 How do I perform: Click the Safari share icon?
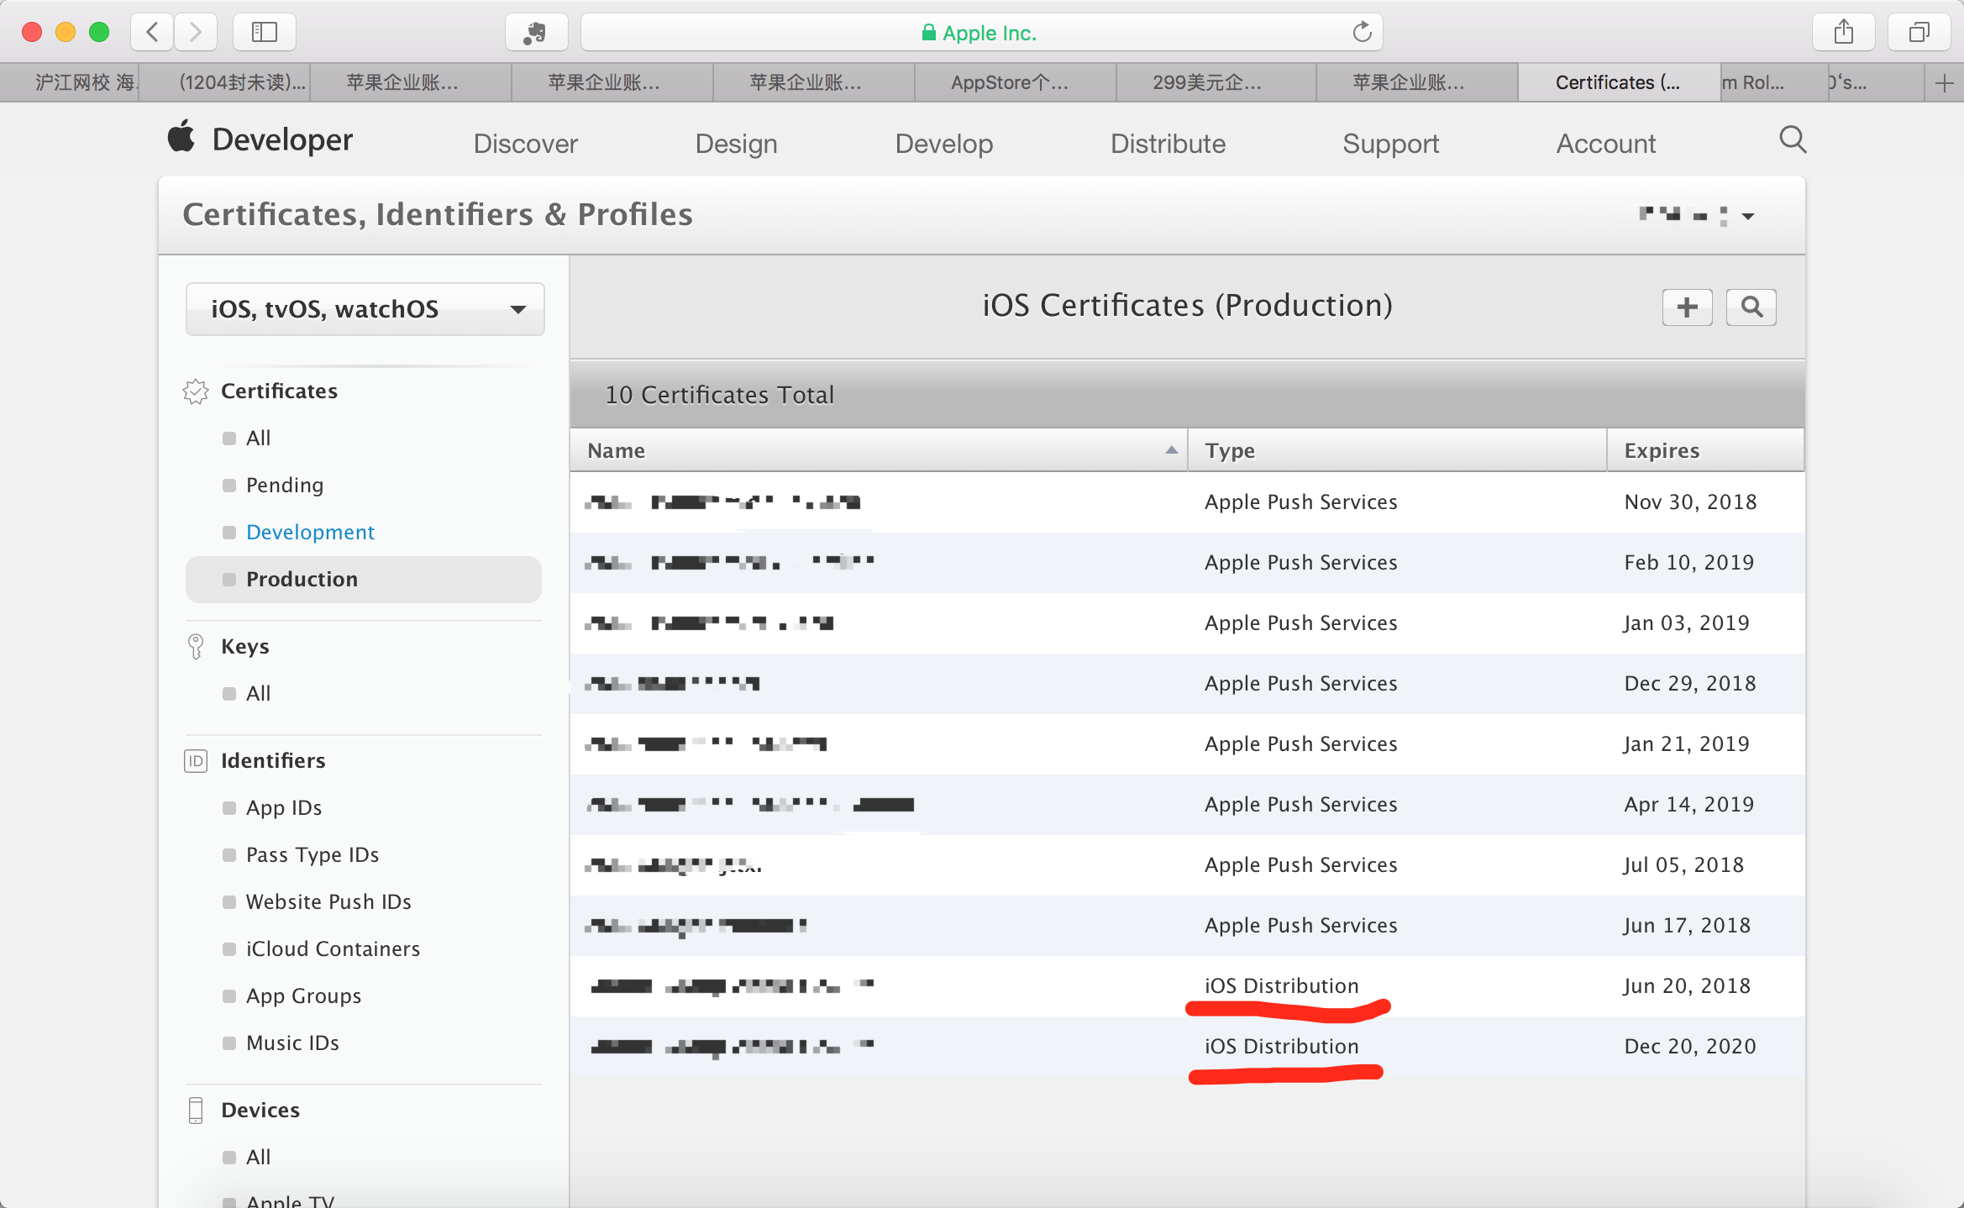coord(1843,32)
